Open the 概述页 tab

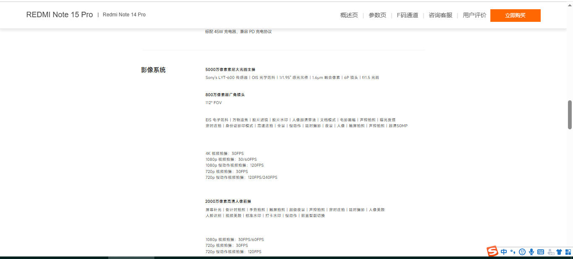(349, 15)
